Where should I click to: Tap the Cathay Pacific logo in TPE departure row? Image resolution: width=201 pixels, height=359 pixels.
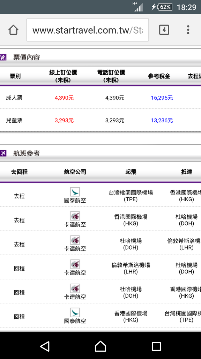pyautogui.click(x=75, y=192)
